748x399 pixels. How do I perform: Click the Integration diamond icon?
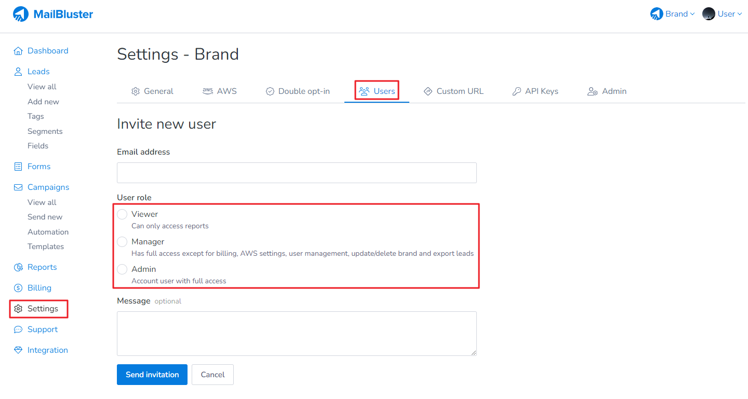pyautogui.click(x=18, y=350)
